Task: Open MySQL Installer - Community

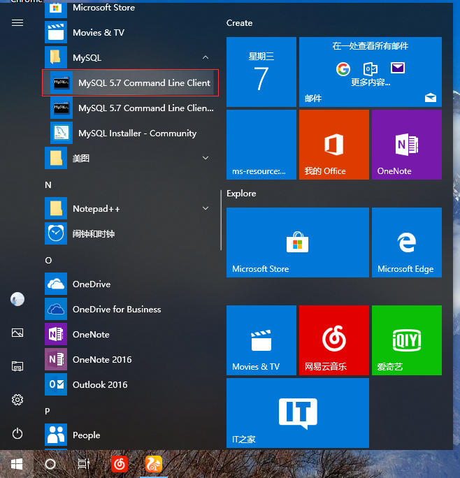Action: tap(137, 133)
